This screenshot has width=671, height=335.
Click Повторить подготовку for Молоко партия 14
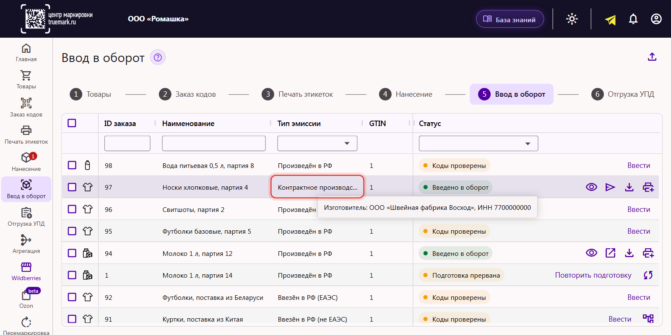click(x=593, y=275)
